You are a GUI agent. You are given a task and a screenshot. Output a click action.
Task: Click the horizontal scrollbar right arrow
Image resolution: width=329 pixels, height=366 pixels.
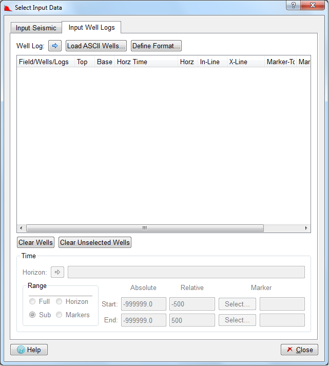coord(306,228)
